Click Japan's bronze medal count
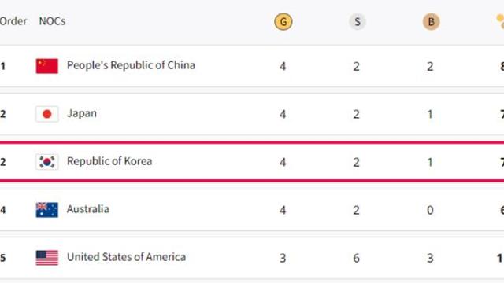The image size is (504, 283). tap(430, 114)
